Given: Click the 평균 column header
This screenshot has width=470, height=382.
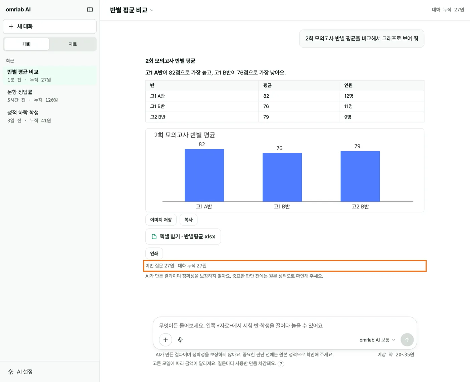Looking at the screenshot, I should point(299,86).
